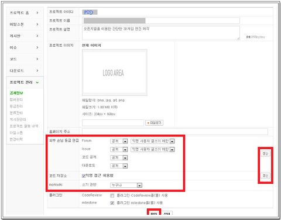Open 프로젝트 활동 내역 submenu link

(x=24, y=126)
